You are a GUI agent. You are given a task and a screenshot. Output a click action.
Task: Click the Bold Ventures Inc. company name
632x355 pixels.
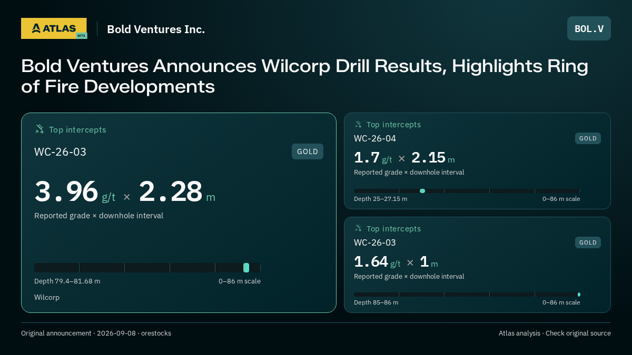click(x=156, y=29)
